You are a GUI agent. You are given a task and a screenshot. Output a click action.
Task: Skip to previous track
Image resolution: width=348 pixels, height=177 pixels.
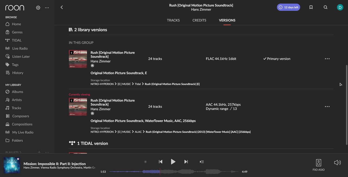(160, 162)
